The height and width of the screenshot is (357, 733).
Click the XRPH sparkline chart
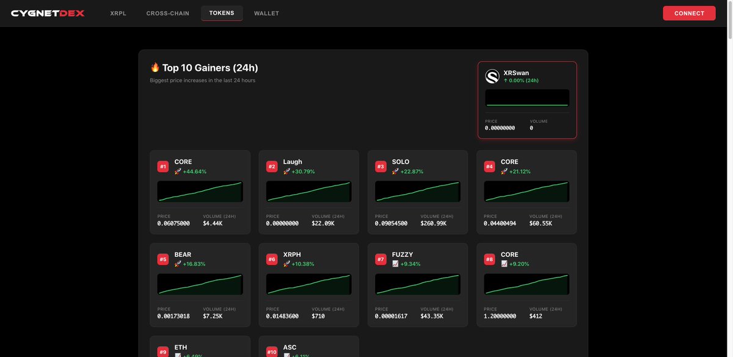coord(309,284)
